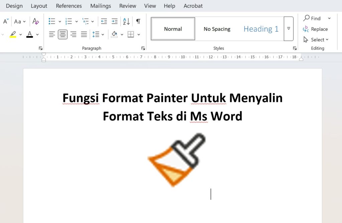The height and width of the screenshot is (223, 342).
Task: Open the Design tab
Action: click(x=14, y=6)
